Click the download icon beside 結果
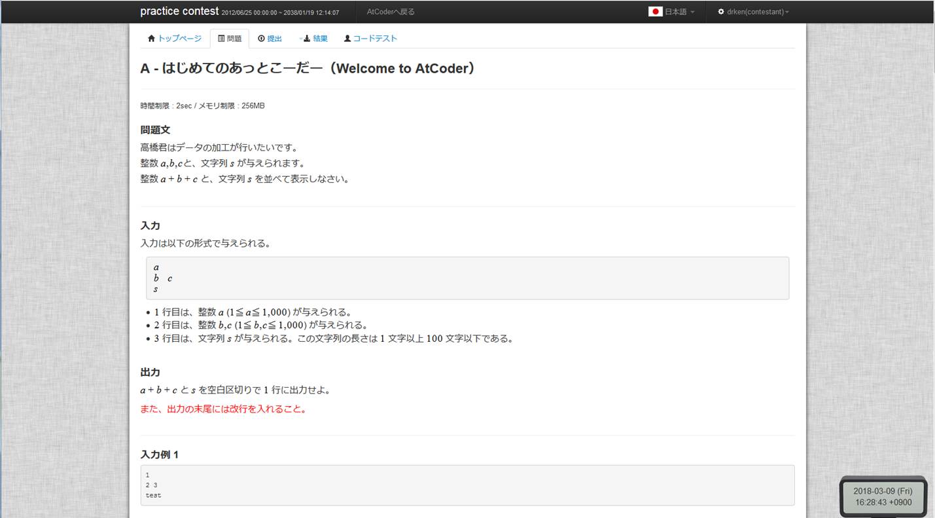The width and height of the screenshot is (935, 518). click(308, 38)
